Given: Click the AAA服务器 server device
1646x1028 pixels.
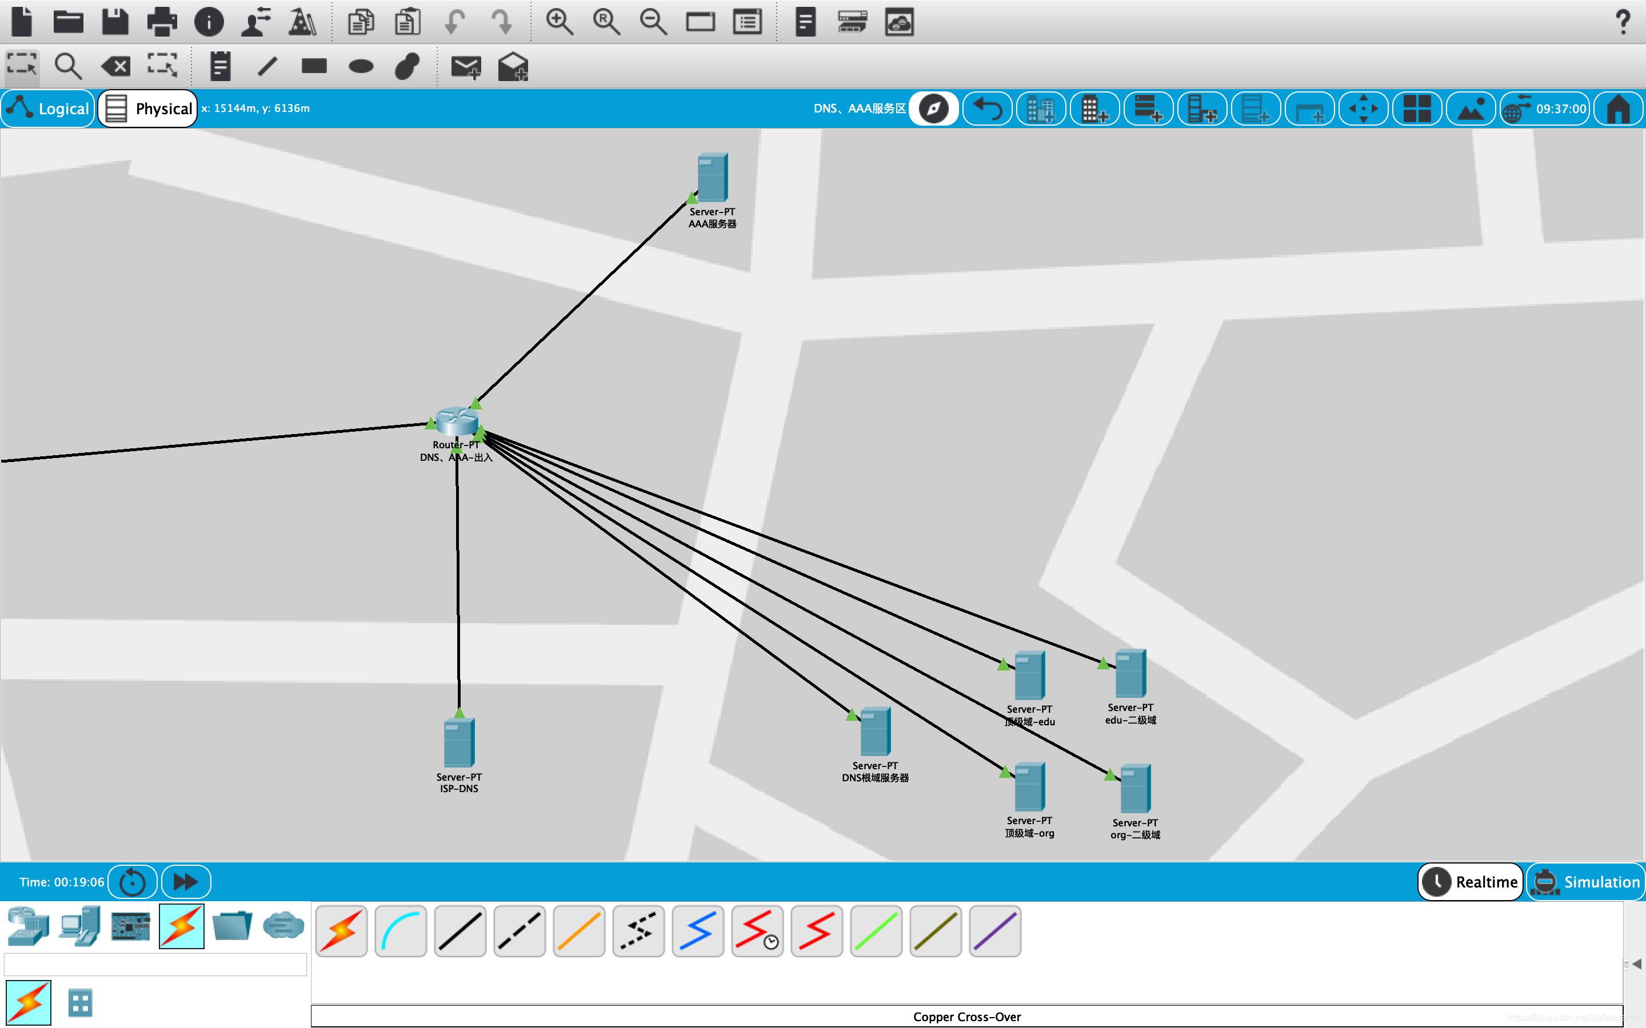Looking at the screenshot, I should tap(713, 178).
